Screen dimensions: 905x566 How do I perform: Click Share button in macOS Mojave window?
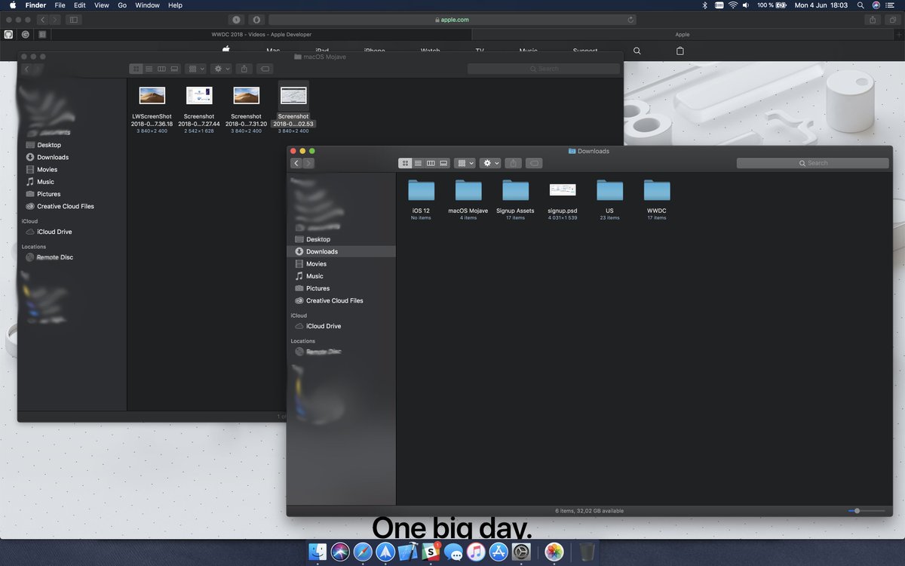click(244, 69)
